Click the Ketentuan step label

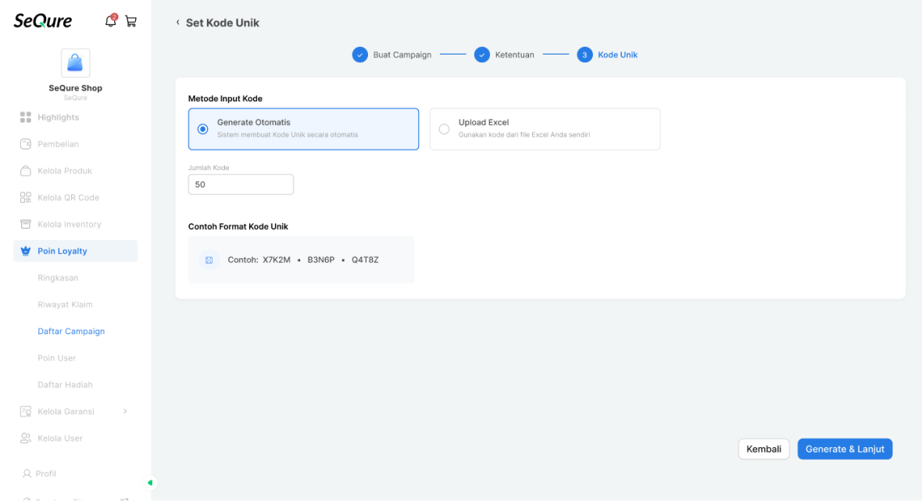514,55
